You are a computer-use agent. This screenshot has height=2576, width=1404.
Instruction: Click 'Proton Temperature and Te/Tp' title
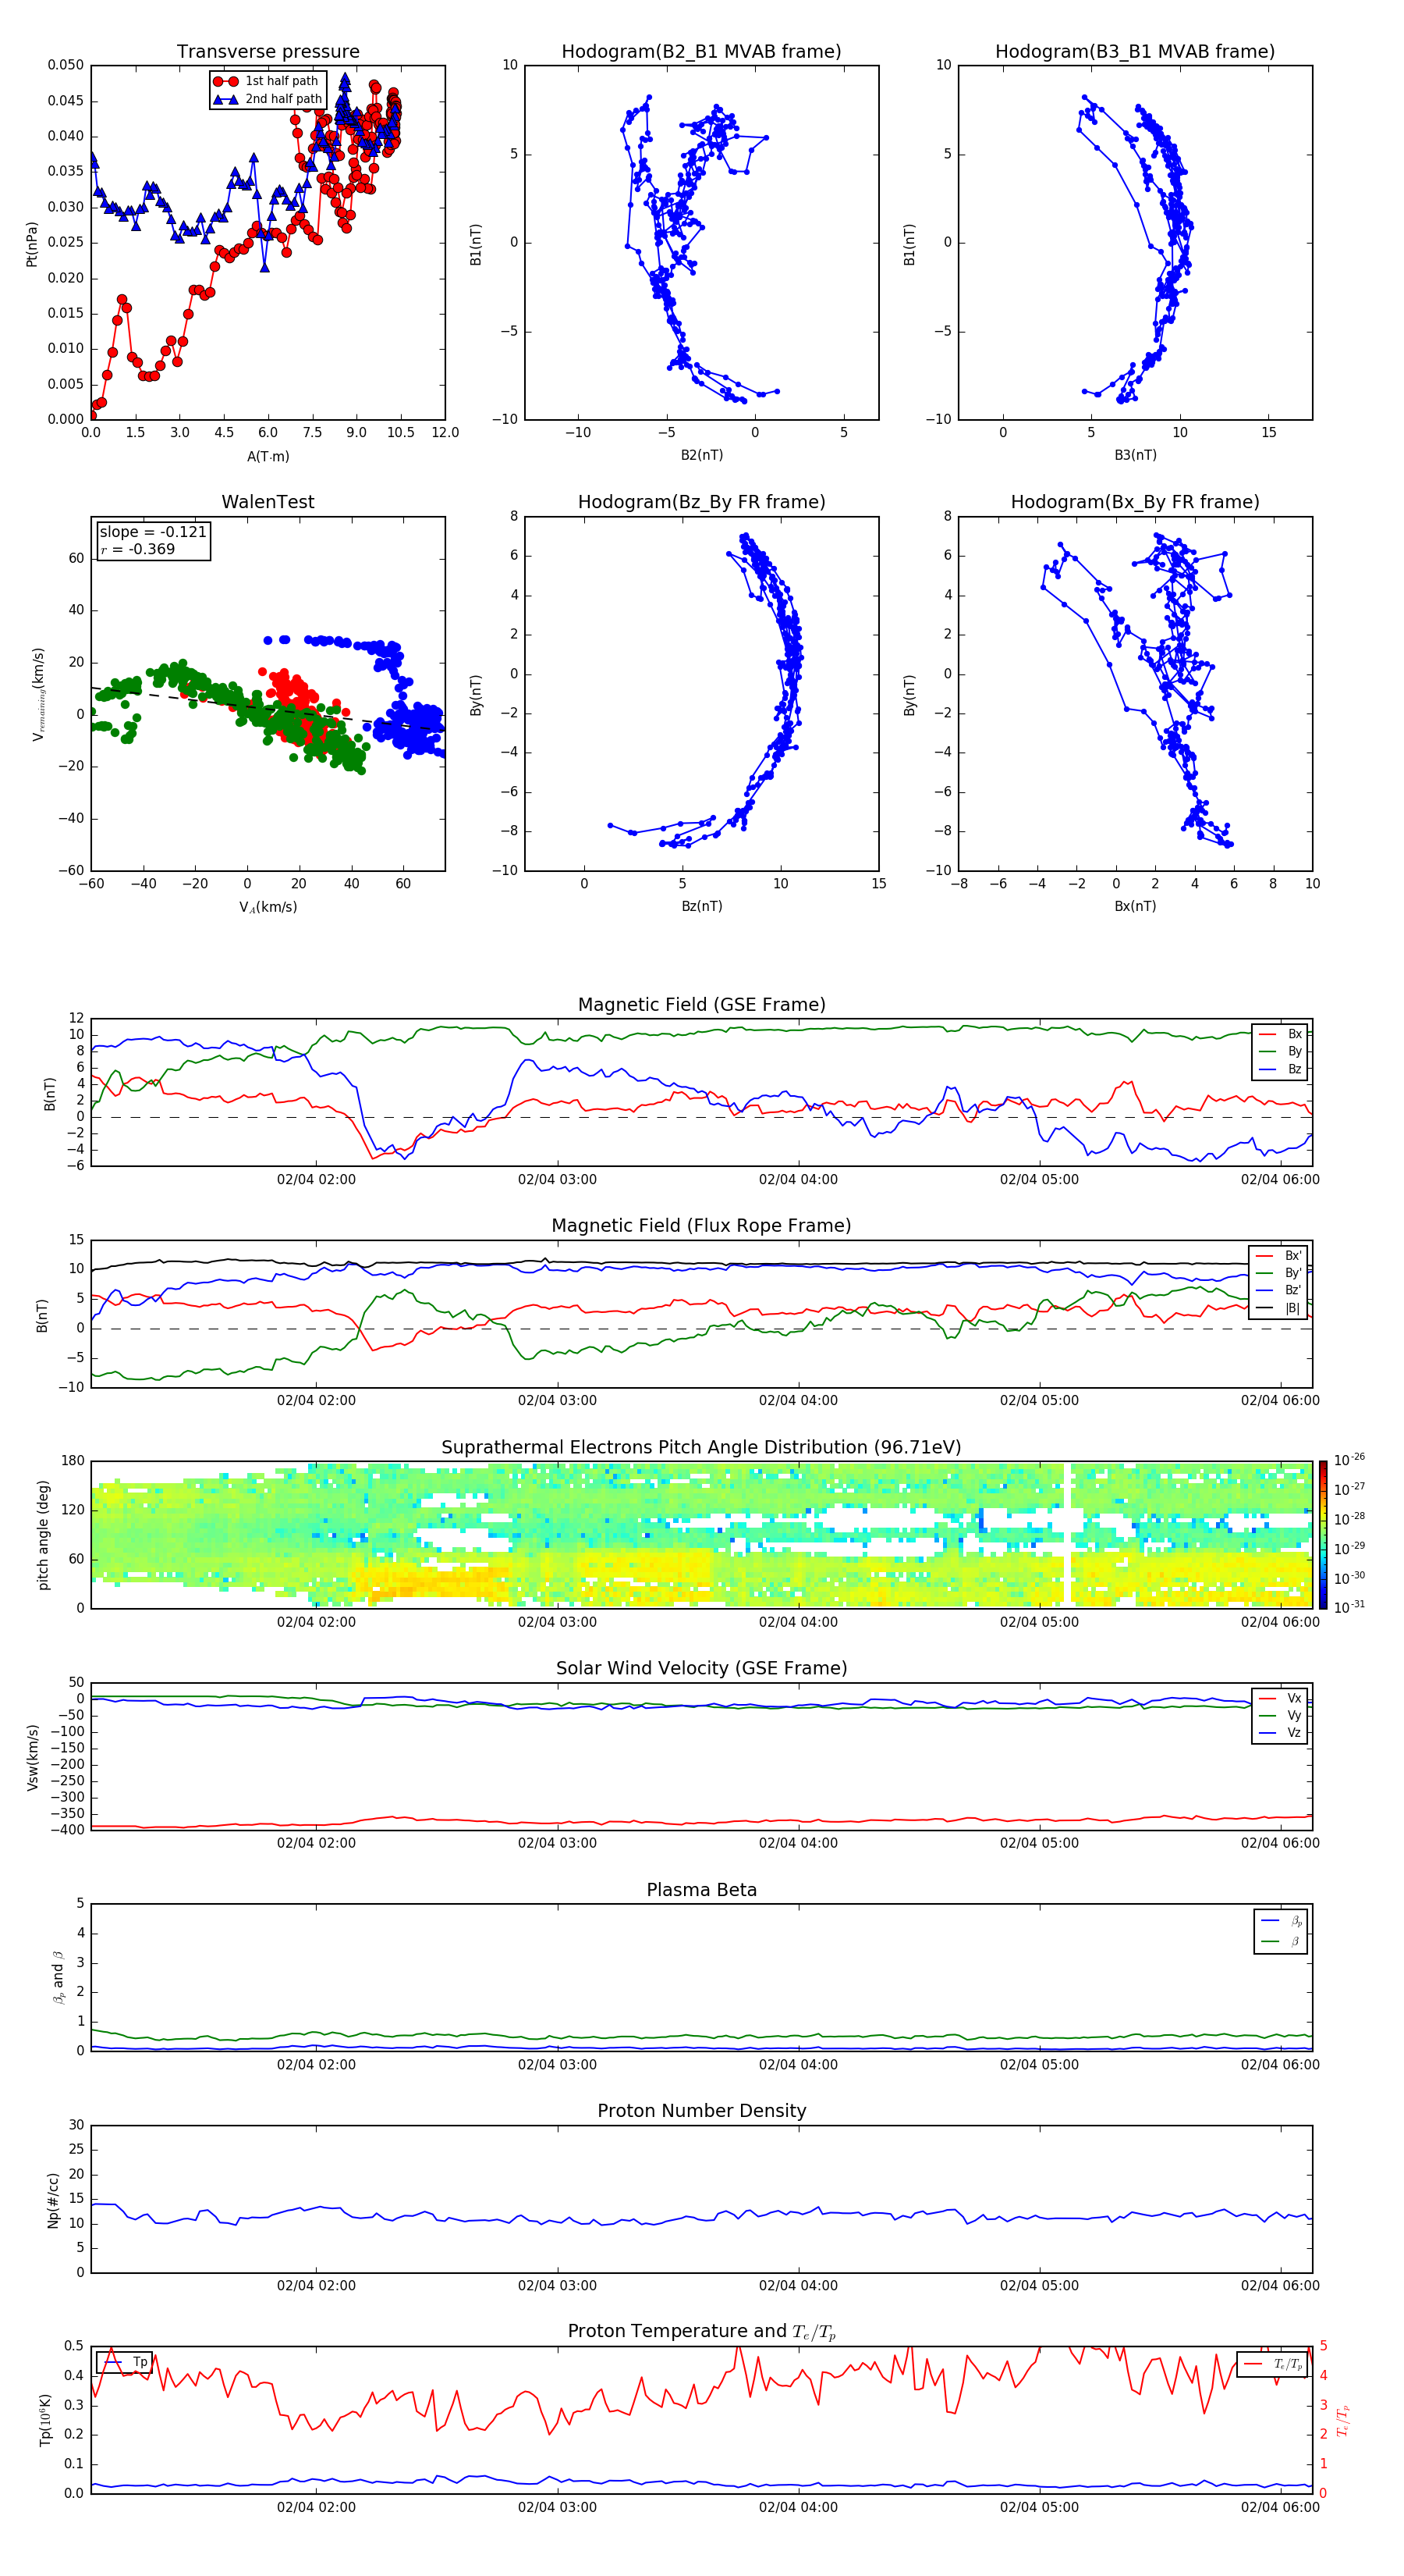pos(701,2332)
